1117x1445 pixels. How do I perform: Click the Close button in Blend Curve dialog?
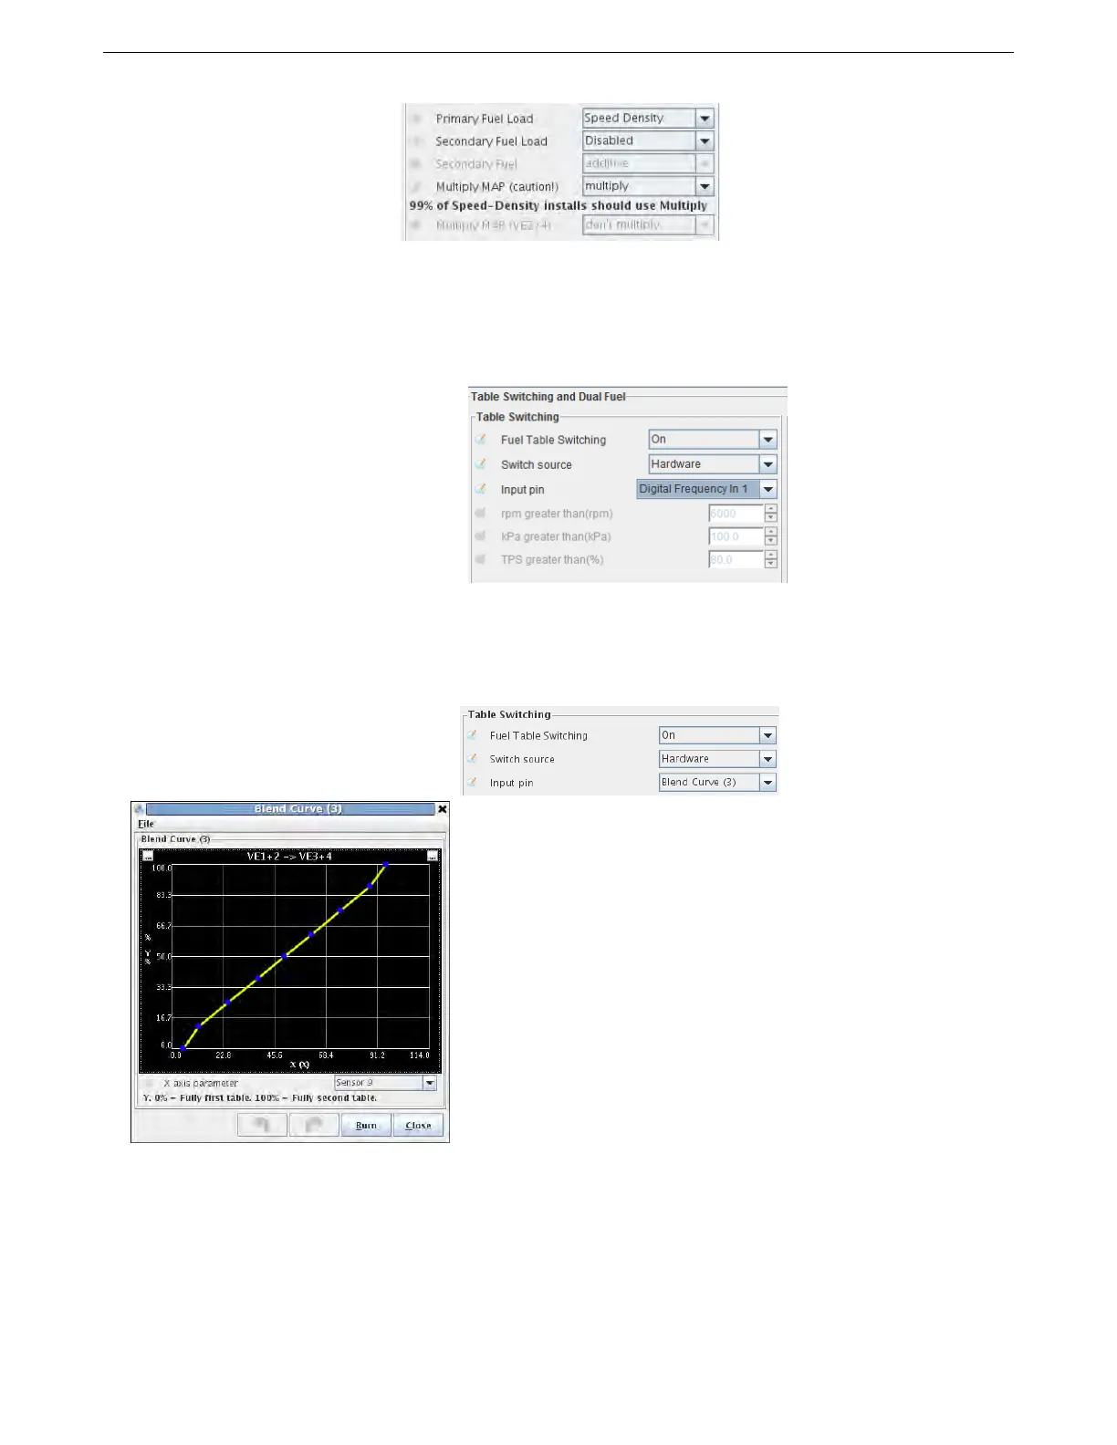tap(418, 1125)
